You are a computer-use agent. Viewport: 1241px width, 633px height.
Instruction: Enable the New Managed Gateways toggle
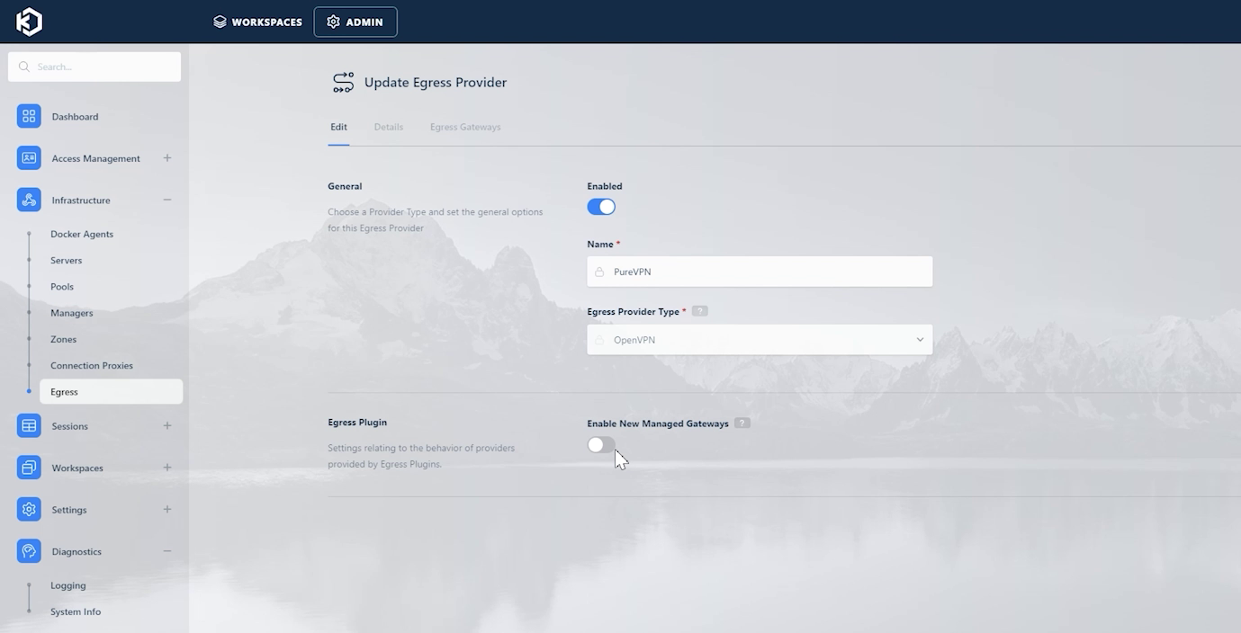(600, 444)
